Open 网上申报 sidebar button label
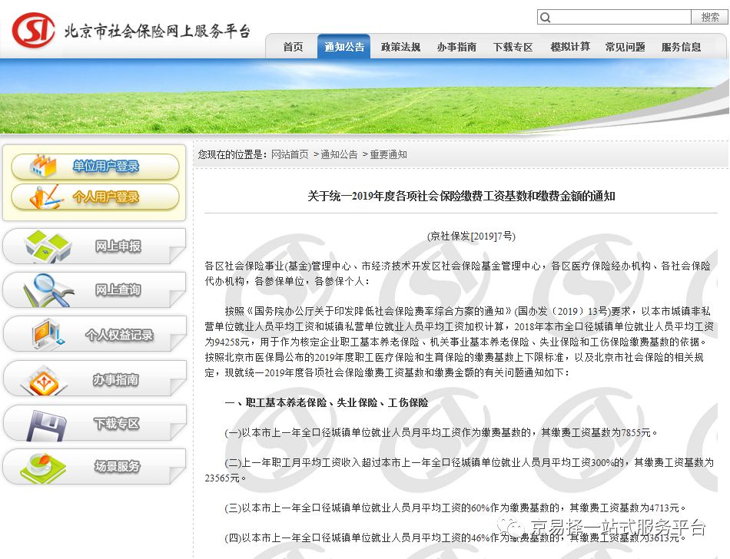The height and width of the screenshot is (559, 730). pyautogui.click(x=118, y=246)
